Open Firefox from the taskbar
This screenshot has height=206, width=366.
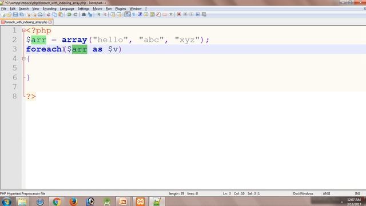73,201
